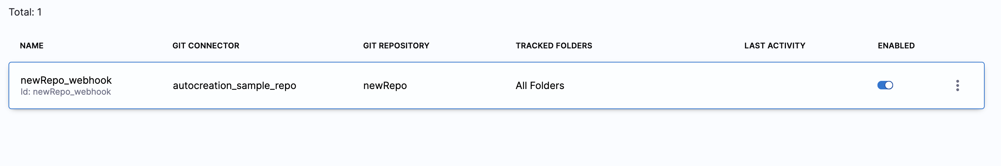
Task: Click the TRACKED FOLDERS column header
Action: (553, 46)
